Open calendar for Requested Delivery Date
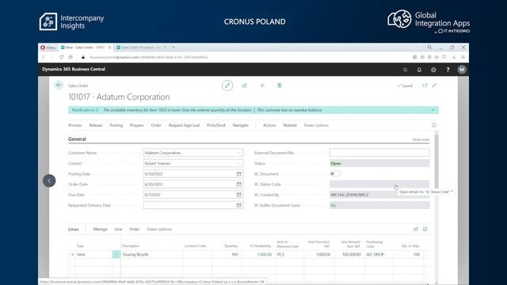Viewport: 507px width, 285px height. pyautogui.click(x=238, y=205)
